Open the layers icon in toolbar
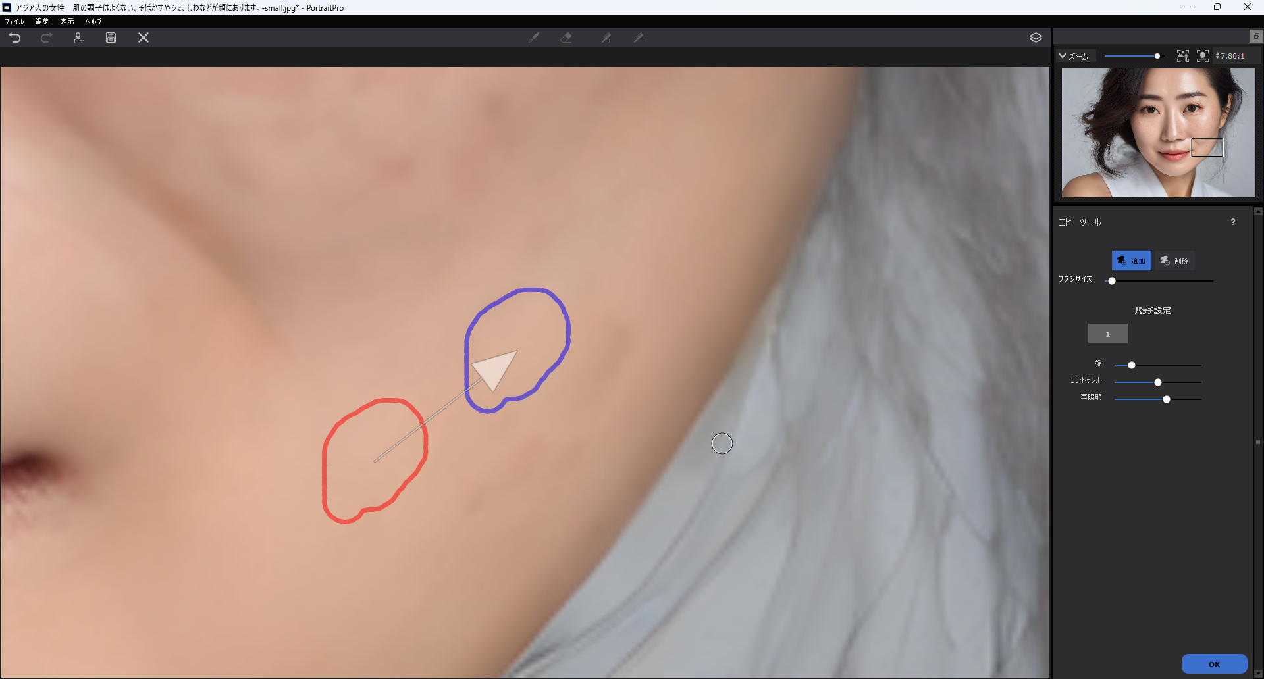This screenshot has height=679, width=1264. [x=1036, y=38]
